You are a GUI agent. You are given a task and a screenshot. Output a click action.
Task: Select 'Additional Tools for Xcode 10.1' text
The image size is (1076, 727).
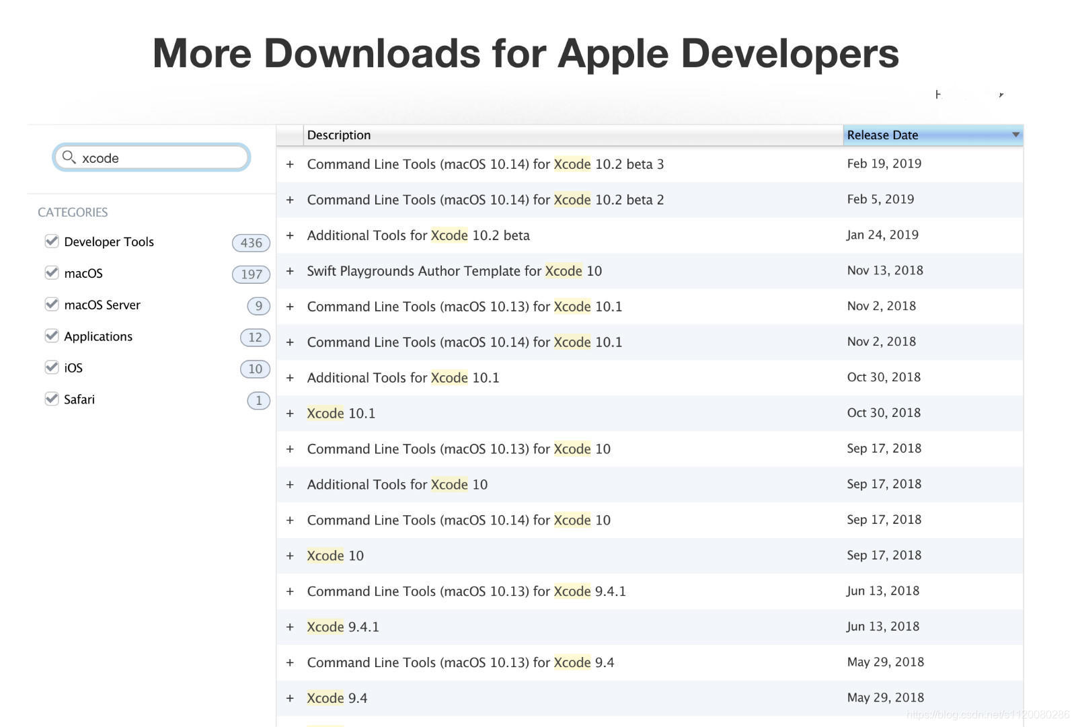point(403,378)
